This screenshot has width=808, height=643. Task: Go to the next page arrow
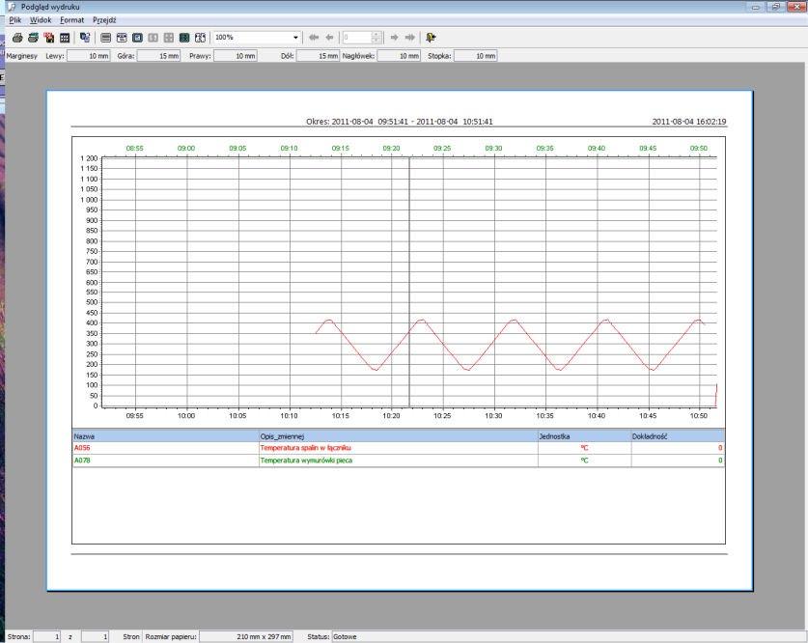pos(394,38)
